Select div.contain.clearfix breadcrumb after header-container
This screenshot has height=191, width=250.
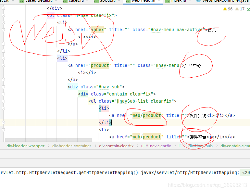(x=116, y=146)
